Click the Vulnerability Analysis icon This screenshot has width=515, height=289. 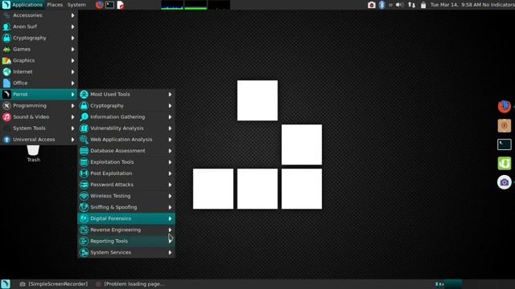(x=84, y=128)
